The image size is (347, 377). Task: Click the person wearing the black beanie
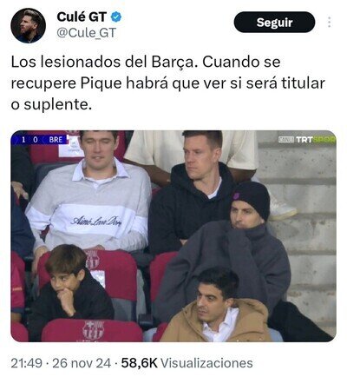point(228,246)
